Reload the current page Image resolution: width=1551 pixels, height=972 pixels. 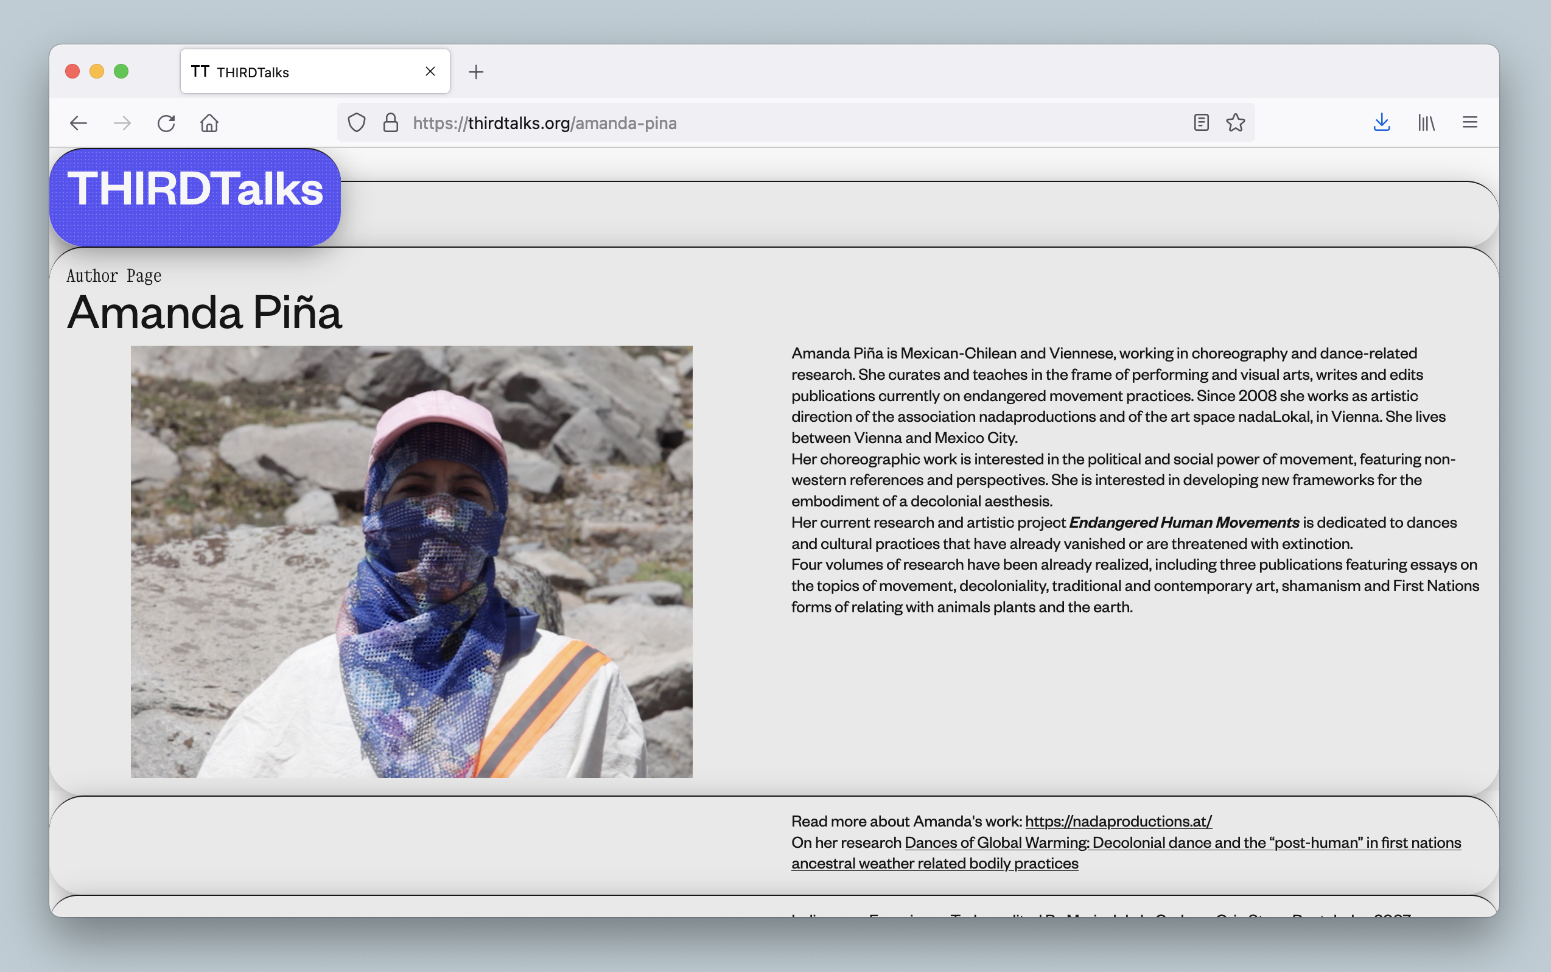(x=166, y=123)
